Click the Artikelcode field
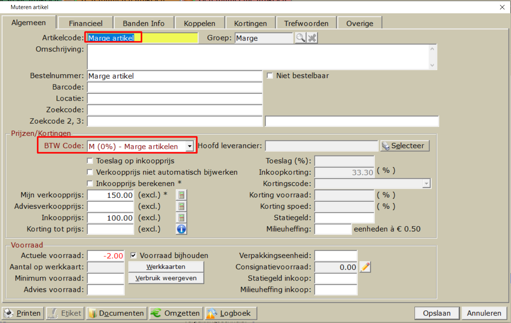 [142, 38]
